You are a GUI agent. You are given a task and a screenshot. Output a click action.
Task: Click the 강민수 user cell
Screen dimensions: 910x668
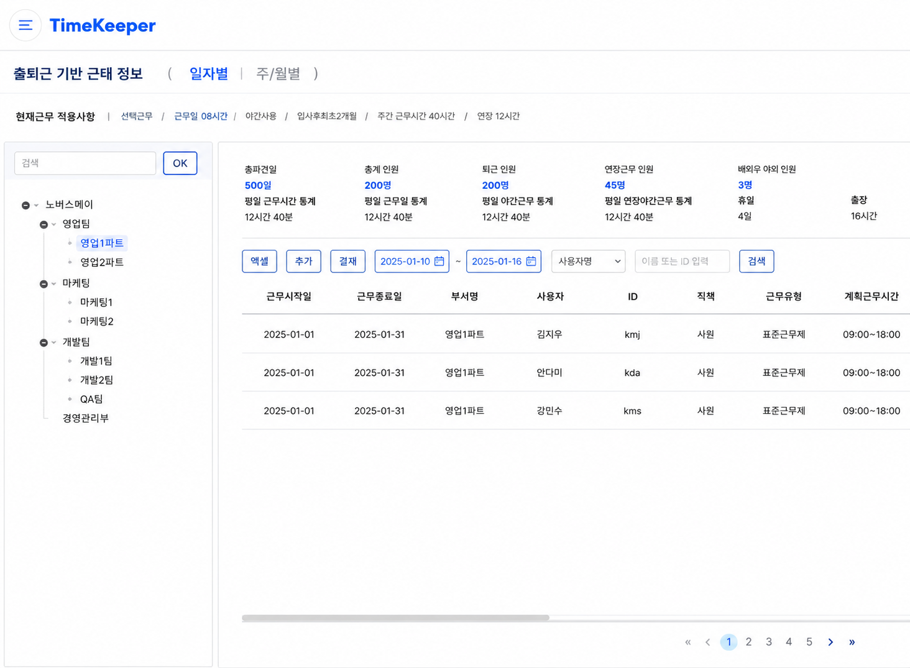[549, 411]
